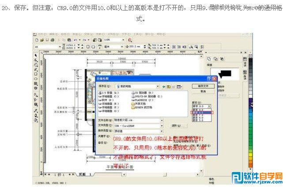286x187 pixels.
Task: Set page to portrait orientation
Action: 88,47
